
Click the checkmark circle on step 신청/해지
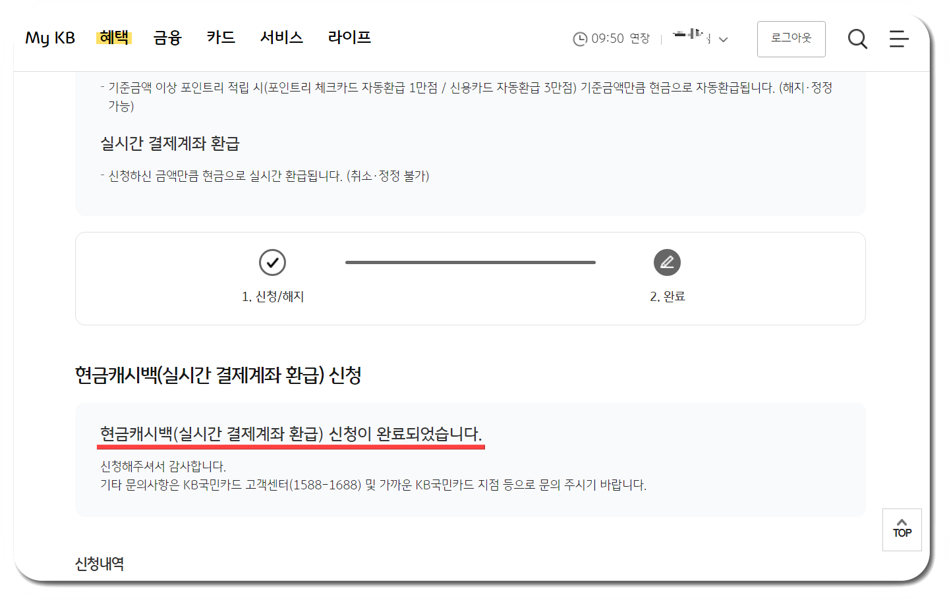273,261
